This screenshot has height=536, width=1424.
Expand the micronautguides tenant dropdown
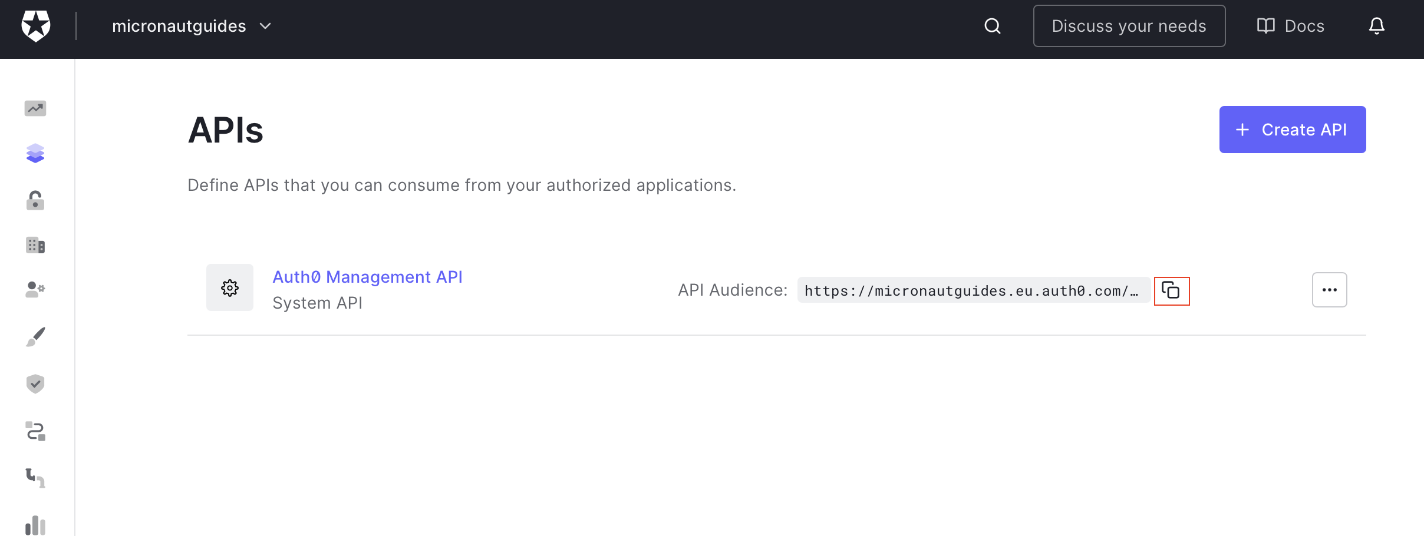point(192,26)
